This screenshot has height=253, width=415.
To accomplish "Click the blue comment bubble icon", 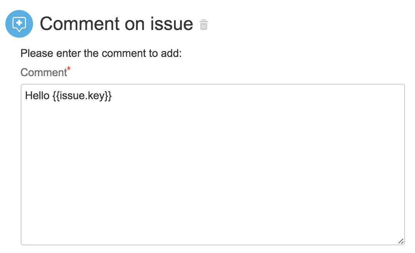I will click(x=19, y=24).
